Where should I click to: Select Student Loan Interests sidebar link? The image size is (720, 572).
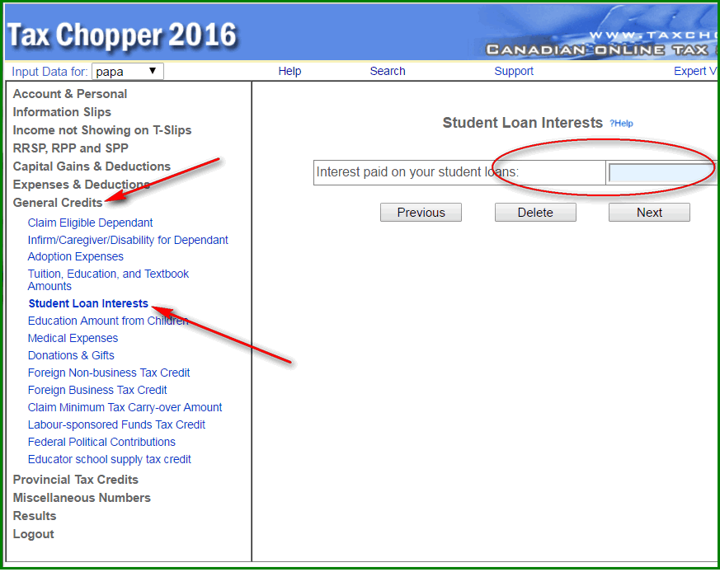point(88,303)
